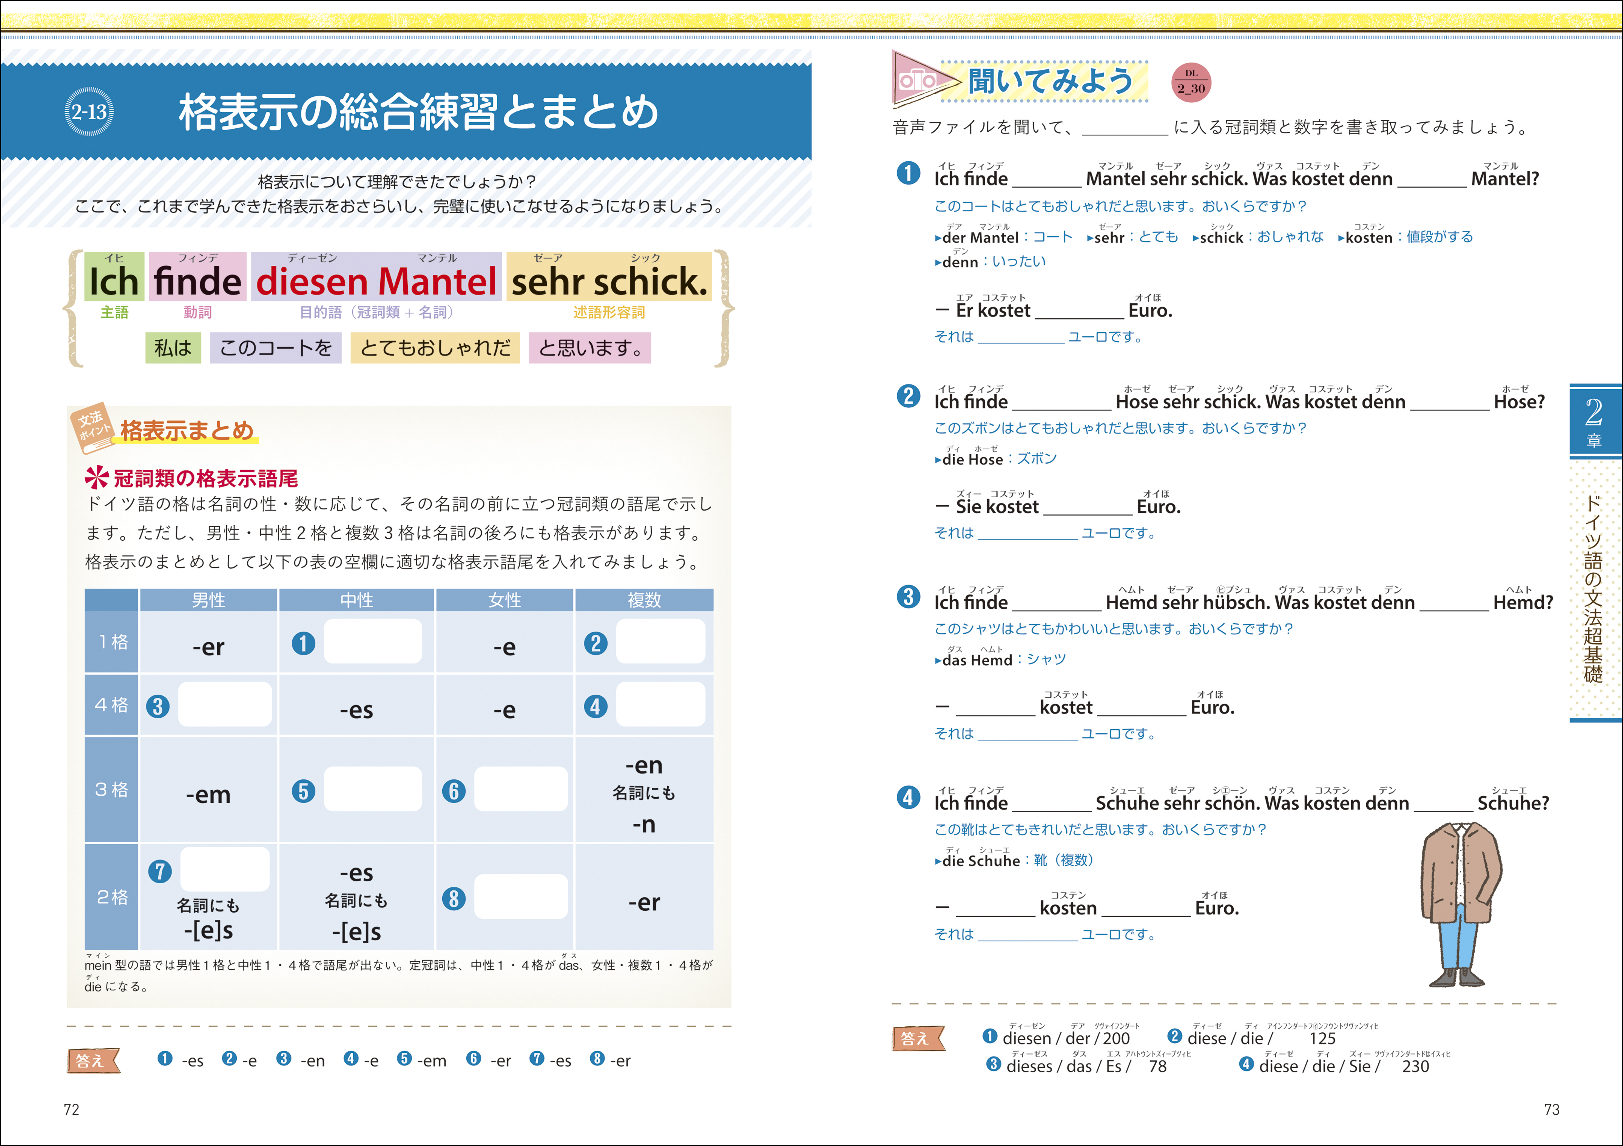This screenshot has width=1623, height=1146.
Task: Click the yellow box reading とてもおしゃれだ
Action: 435,348
